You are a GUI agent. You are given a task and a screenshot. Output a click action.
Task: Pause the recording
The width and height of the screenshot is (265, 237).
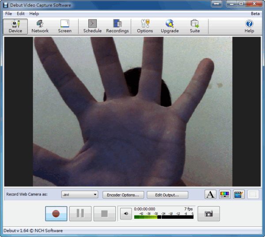80,214
